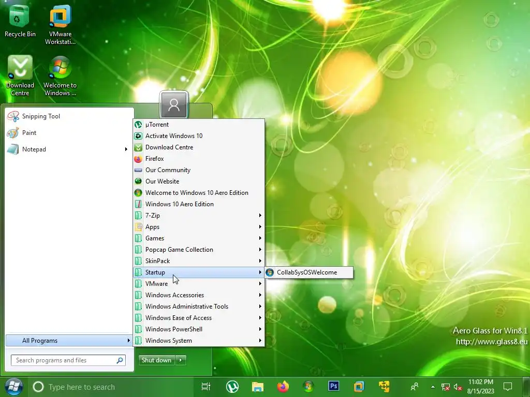Open Download Centre in programs list

pyautogui.click(x=199, y=147)
